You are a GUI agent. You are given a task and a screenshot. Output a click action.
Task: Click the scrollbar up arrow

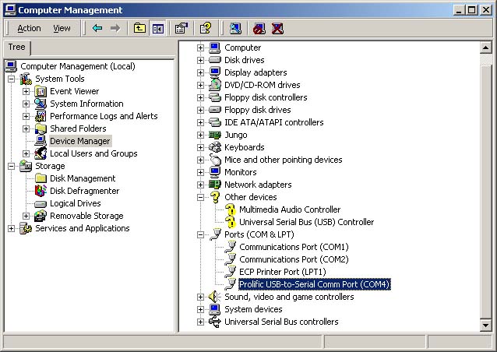click(486, 48)
